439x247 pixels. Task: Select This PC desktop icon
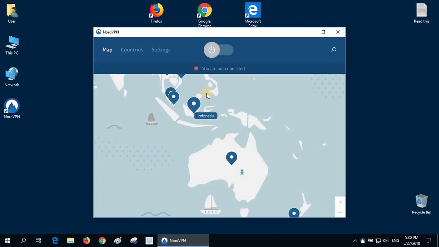tap(12, 45)
